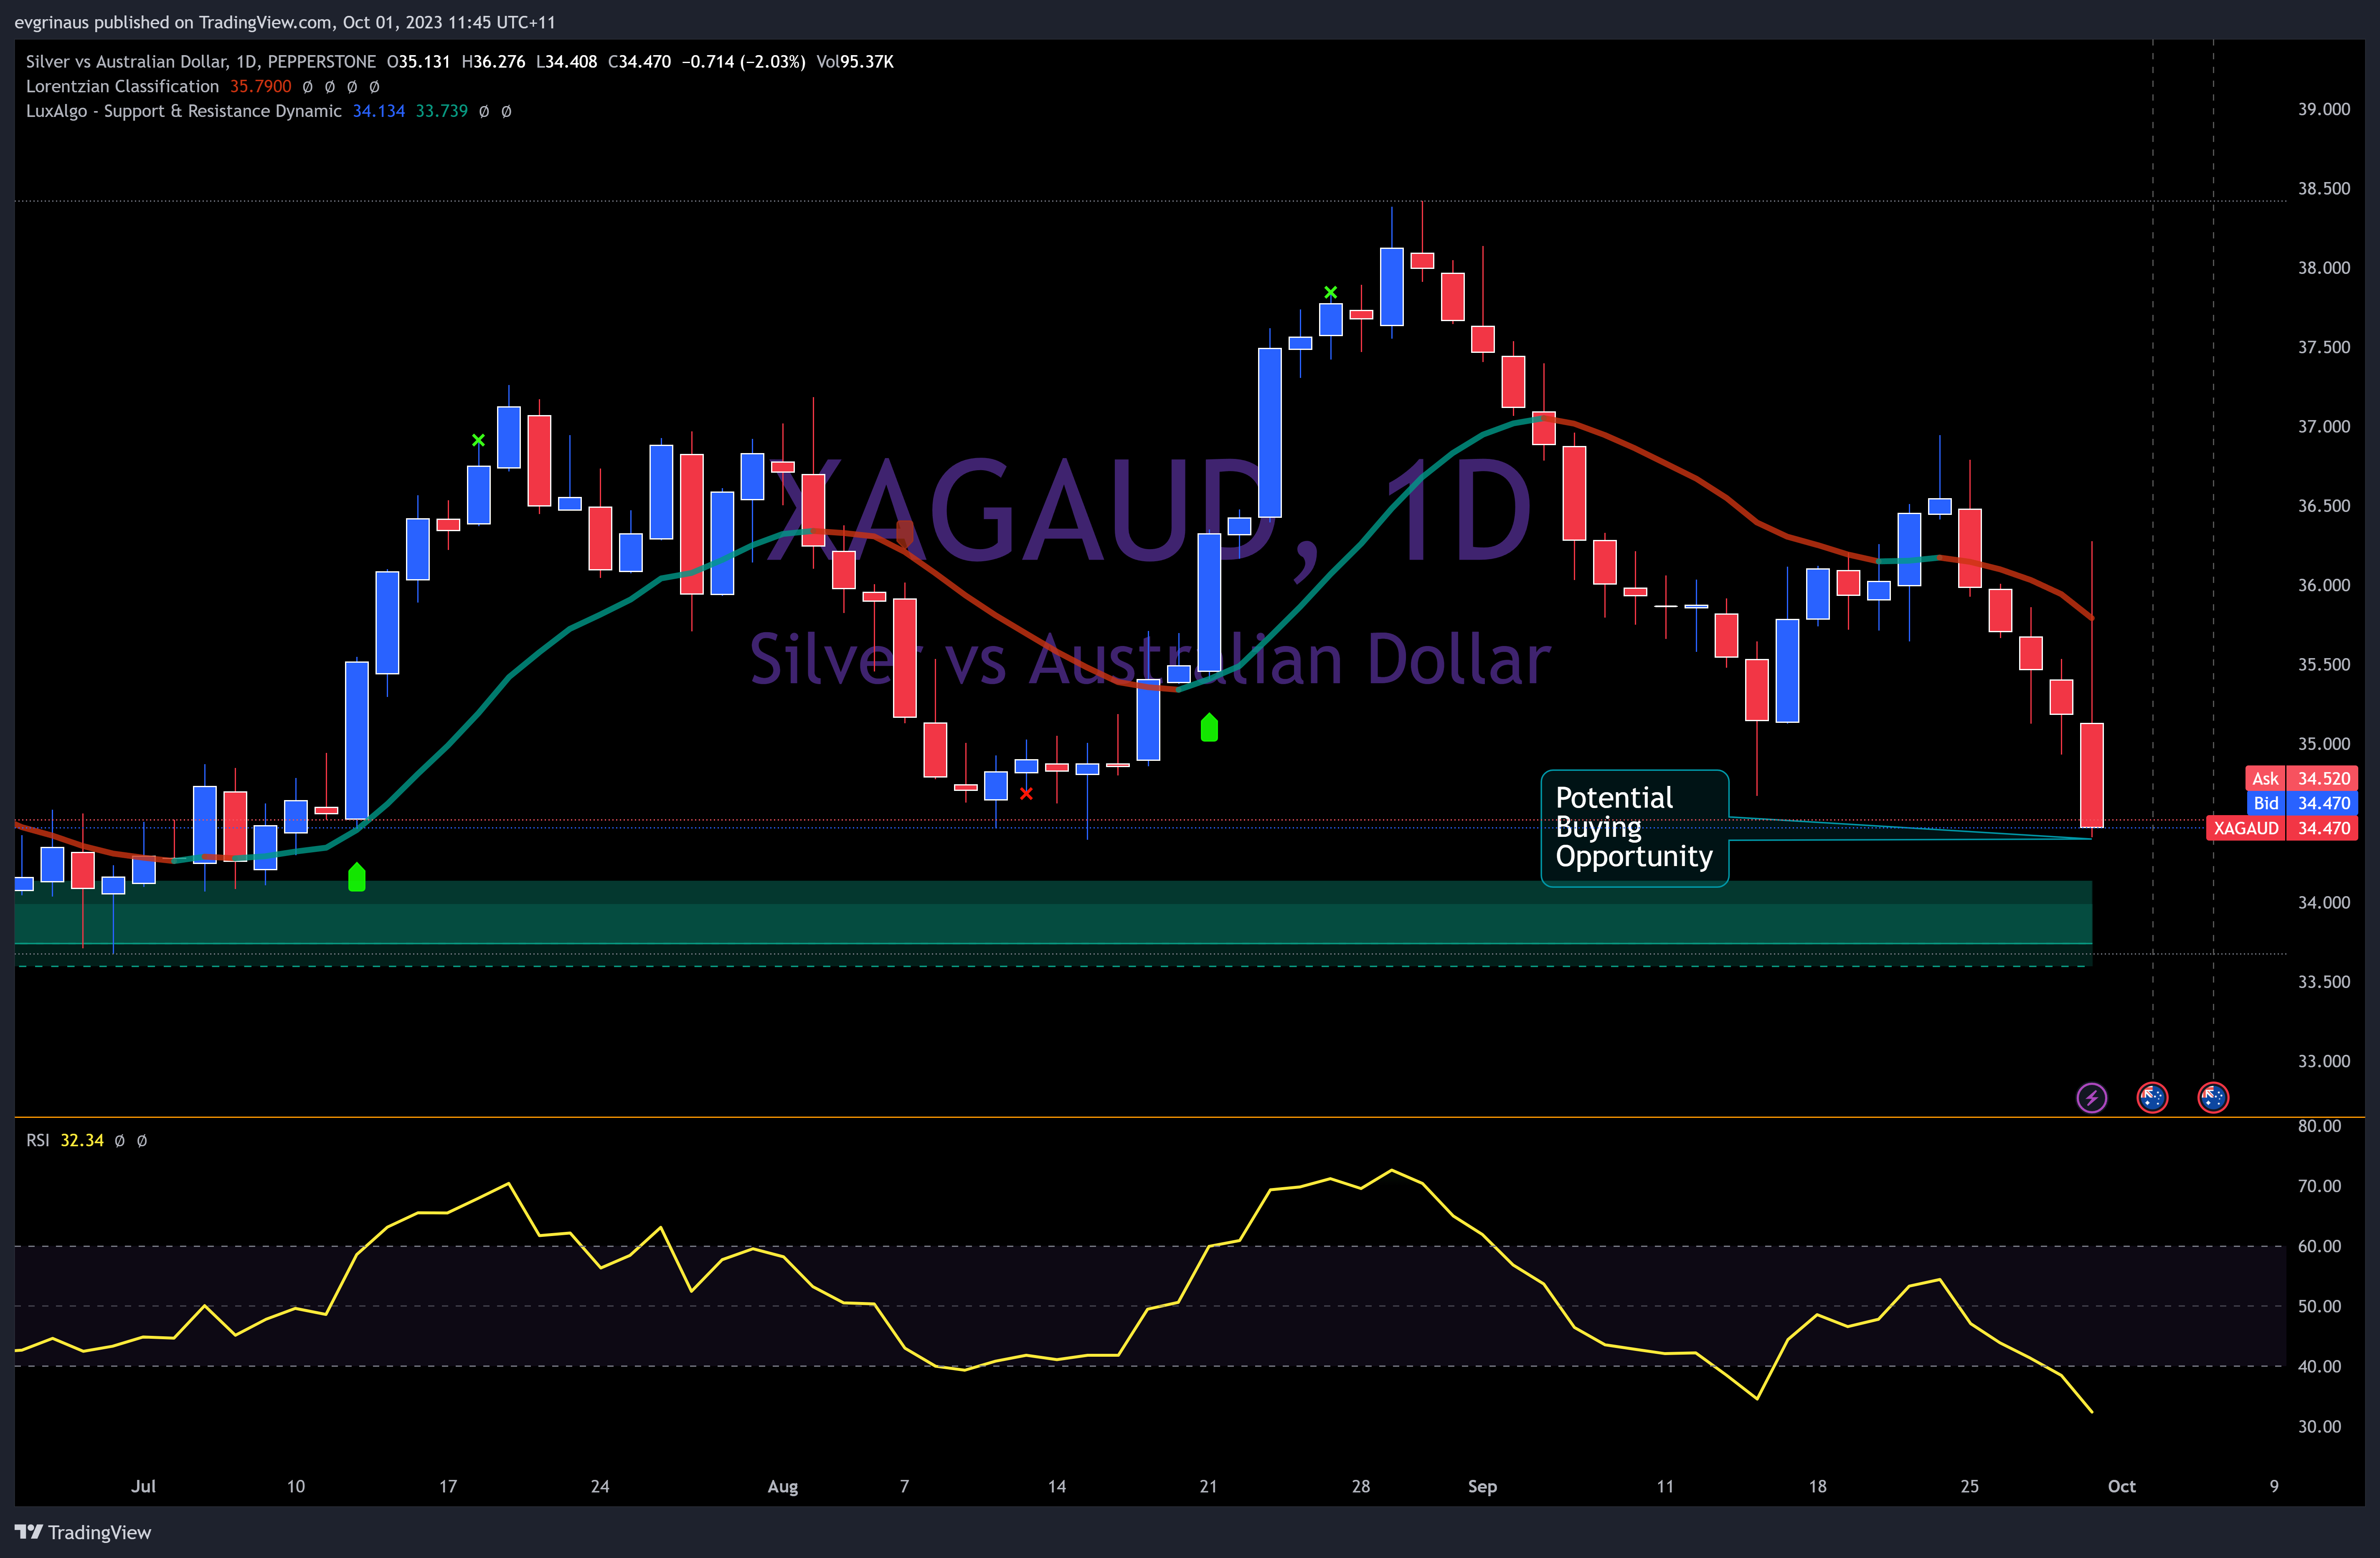2380x1558 pixels.
Task: Click the 30.00 RSI scale label
Action: click(x=2320, y=1426)
